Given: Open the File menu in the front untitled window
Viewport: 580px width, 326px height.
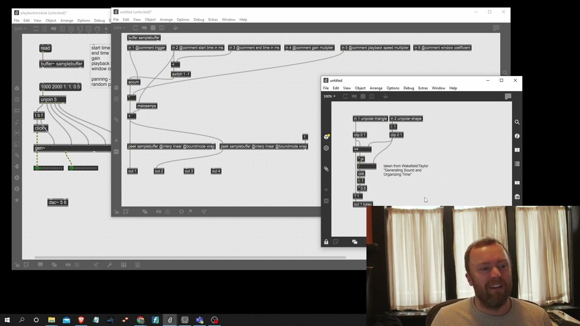Looking at the screenshot, I should click(326, 88).
